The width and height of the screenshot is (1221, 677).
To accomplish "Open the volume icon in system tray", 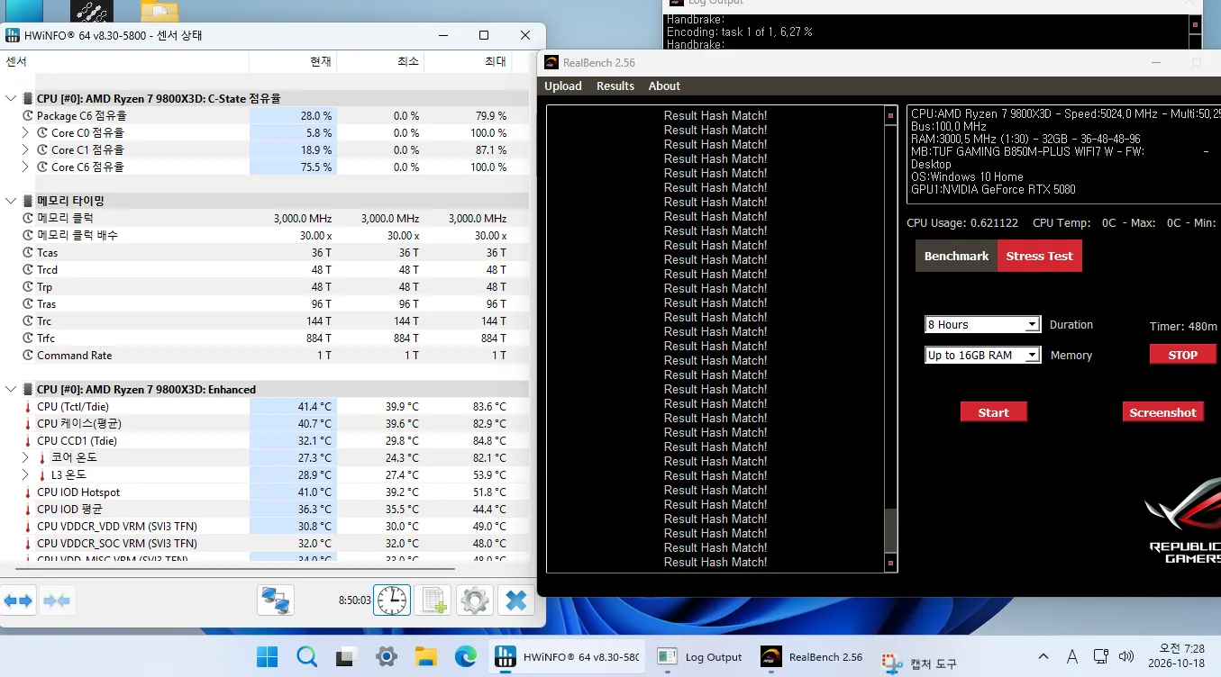I will 1125,656.
